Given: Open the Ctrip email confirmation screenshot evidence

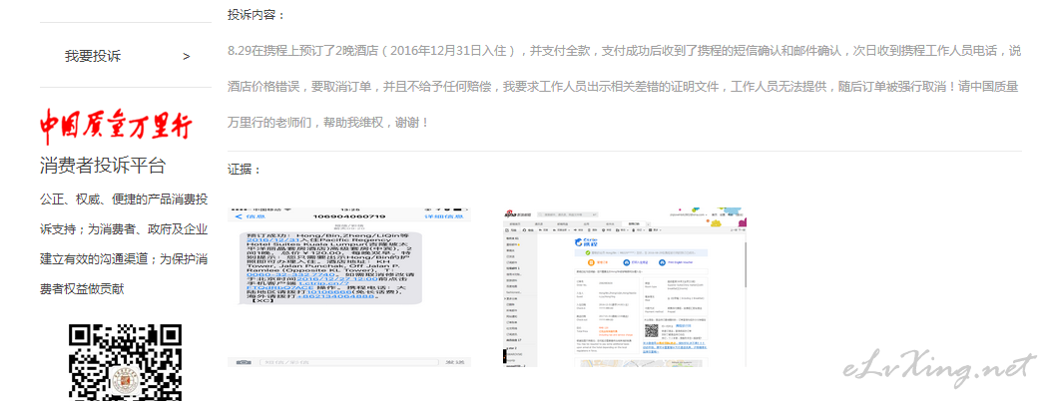Looking at the screenshot, I should tap(624, 287).
